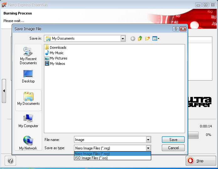Click the Save button
The width and height of the screenshot is (218, 169).
point(173,140)
